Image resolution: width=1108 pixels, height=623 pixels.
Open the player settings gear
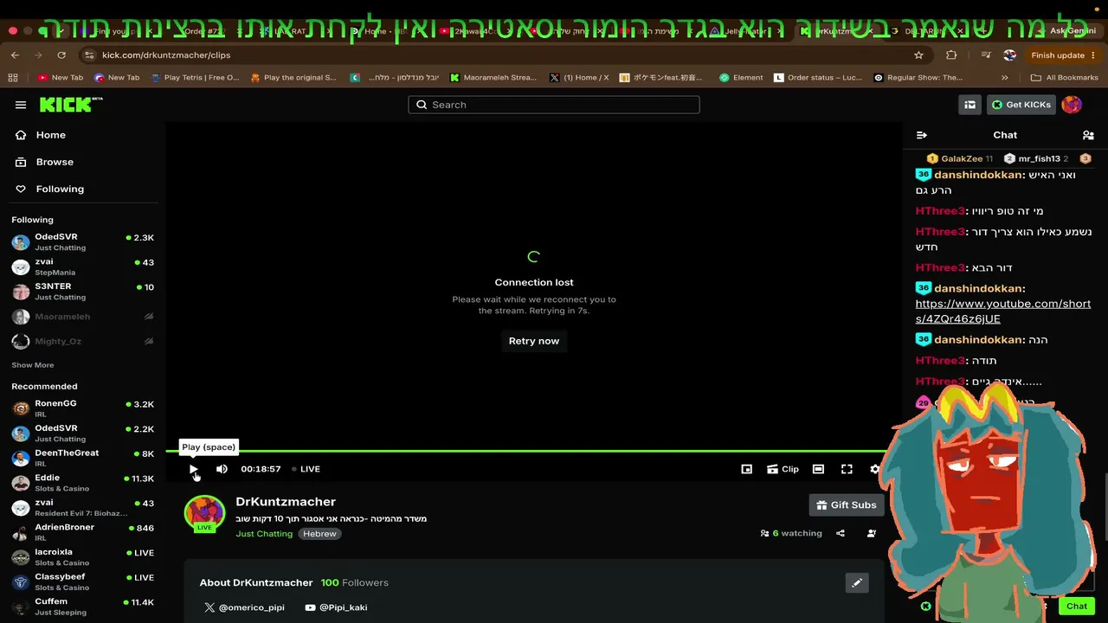(875, 469)
